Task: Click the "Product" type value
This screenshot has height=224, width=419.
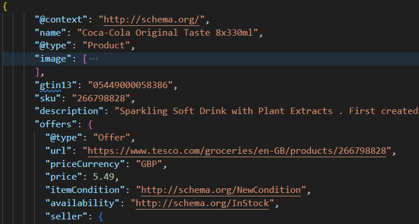Action: tap(106, 45)
